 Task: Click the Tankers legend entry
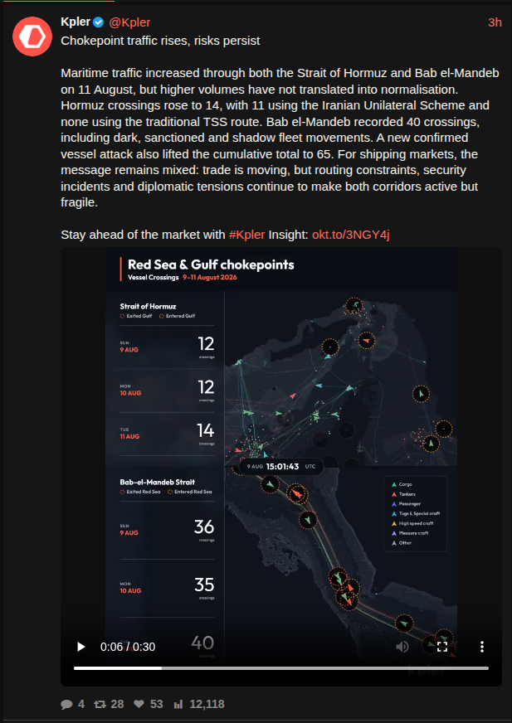403,494
